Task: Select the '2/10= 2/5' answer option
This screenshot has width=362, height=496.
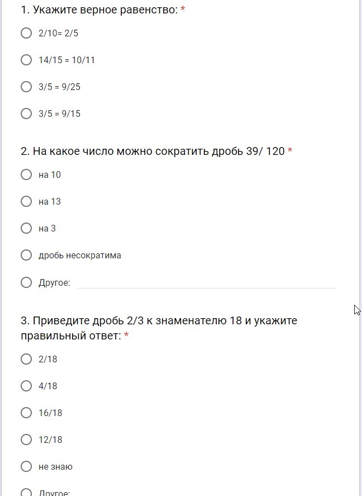Action: (x=26, y=33)
